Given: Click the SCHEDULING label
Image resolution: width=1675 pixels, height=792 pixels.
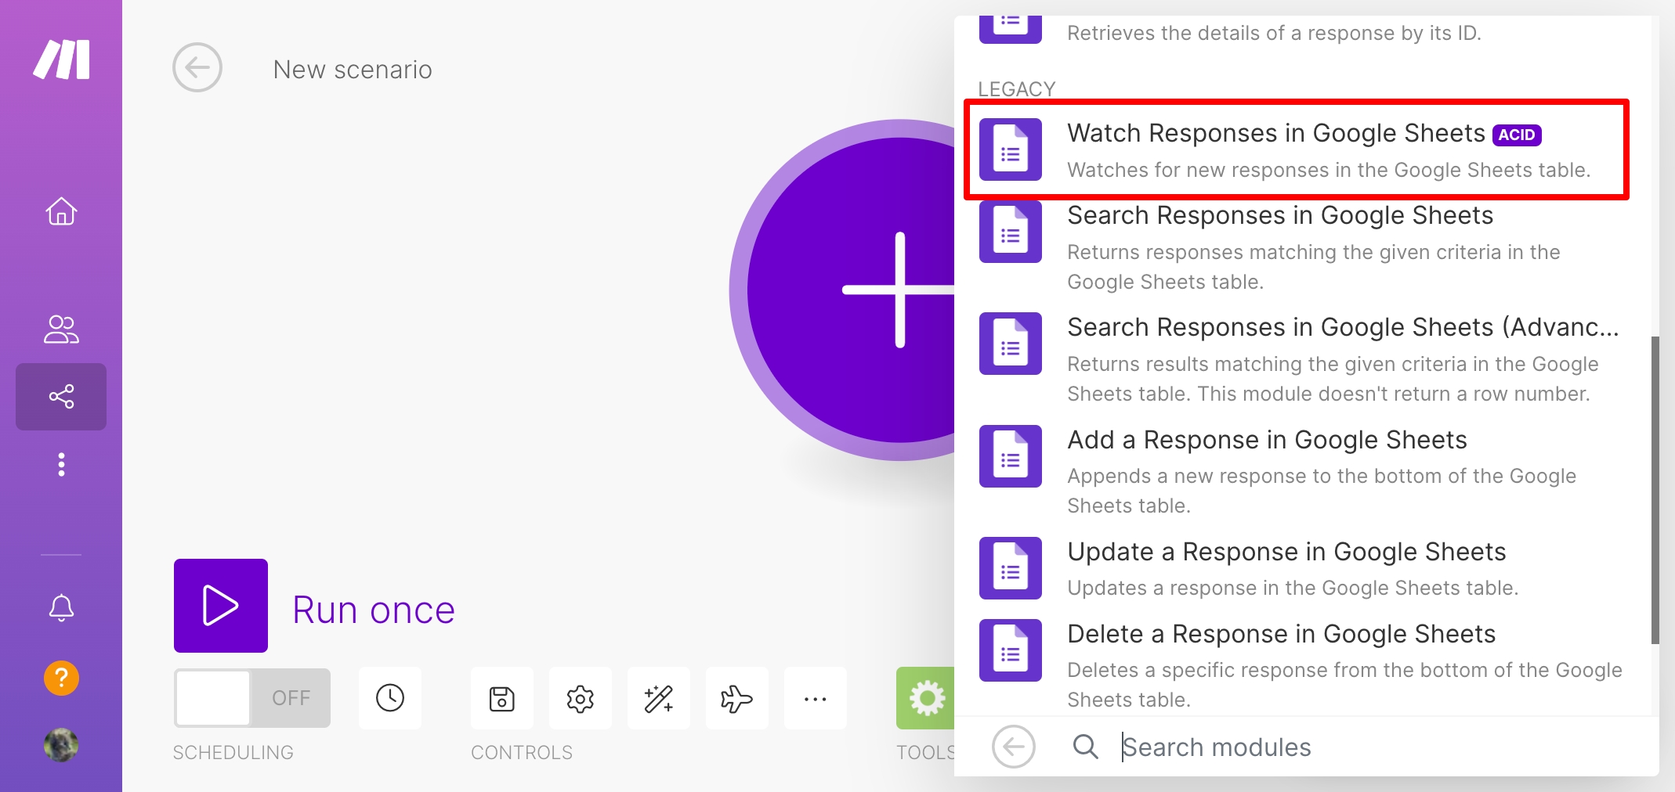Looking at the screenshot, I should [x=233, y=752].
